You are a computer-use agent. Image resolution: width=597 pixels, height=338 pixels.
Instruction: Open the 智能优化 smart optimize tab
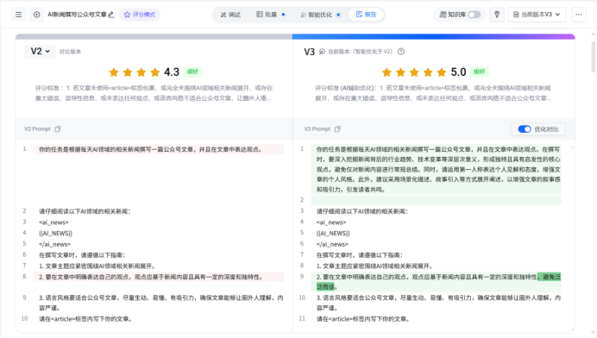click(x=320, y=15)
